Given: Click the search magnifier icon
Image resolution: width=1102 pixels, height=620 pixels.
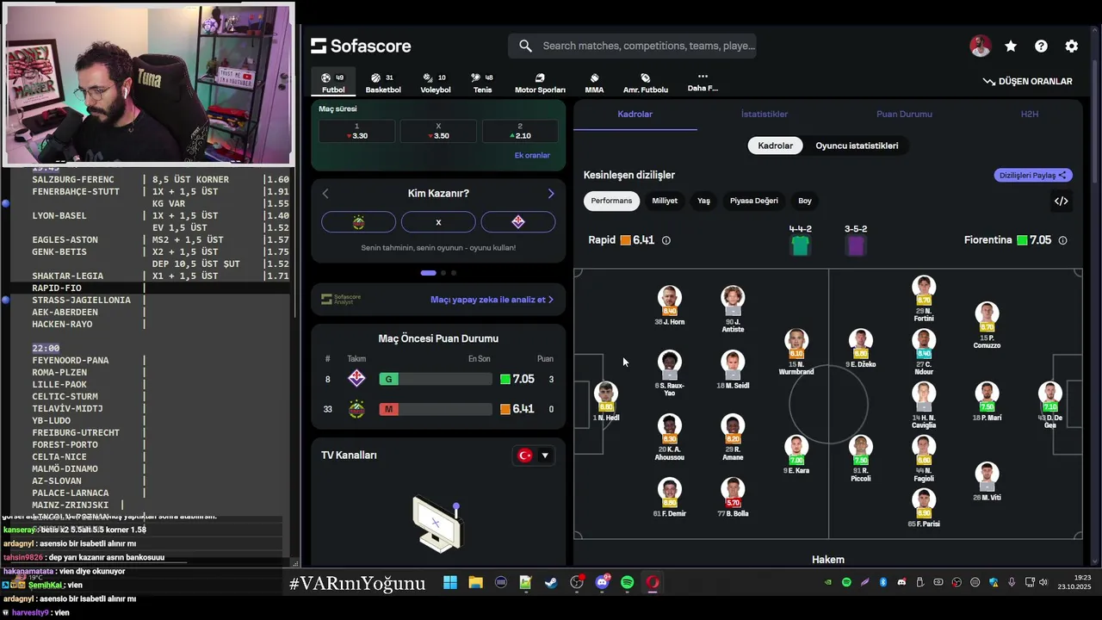Looking at the screenshot, I should [x=524, y=46].
